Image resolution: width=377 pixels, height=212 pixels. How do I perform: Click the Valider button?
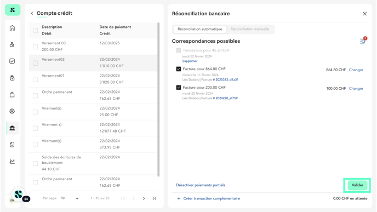pyautogui.click(x=357, y=185)
